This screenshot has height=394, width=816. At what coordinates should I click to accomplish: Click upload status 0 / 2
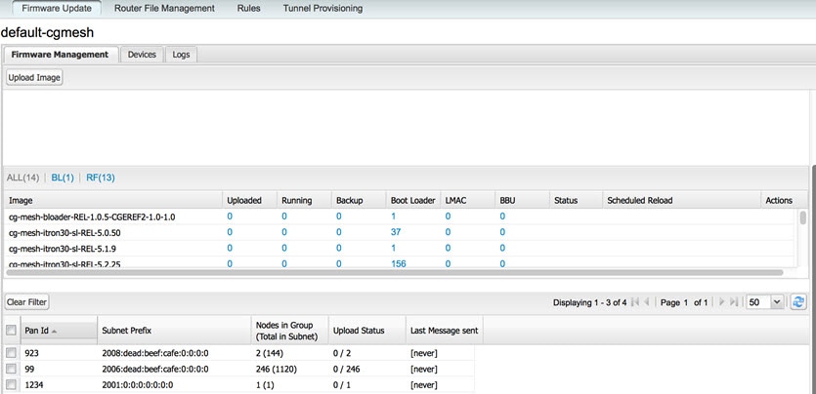[342, 353]
